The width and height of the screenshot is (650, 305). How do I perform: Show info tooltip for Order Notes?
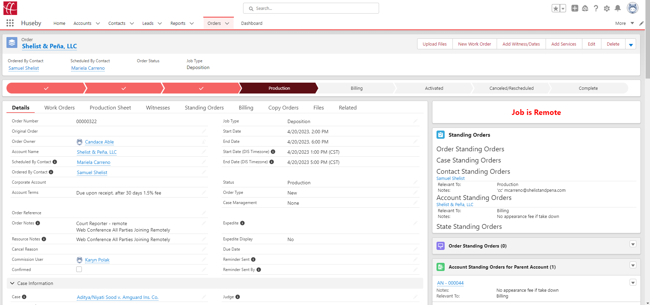click(38, 223)
